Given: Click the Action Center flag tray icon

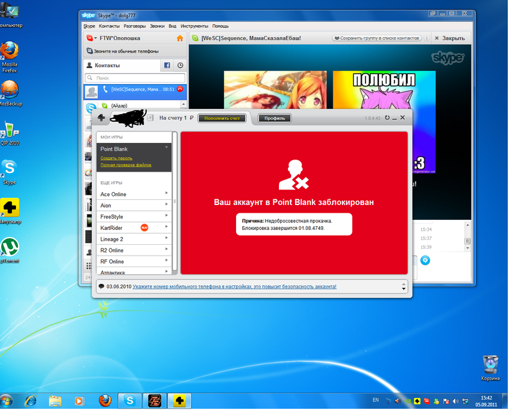Looking at the screenshot, I should coord(446,401).
